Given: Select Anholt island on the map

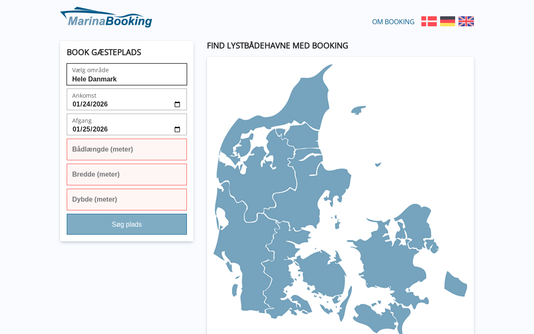Looking at the screenshot, I should (378, 164).
